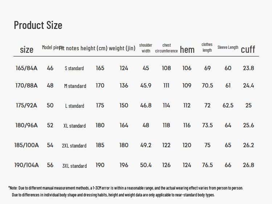Select the 165/84A size row label
272x204 pixels.
coord(26,68)
